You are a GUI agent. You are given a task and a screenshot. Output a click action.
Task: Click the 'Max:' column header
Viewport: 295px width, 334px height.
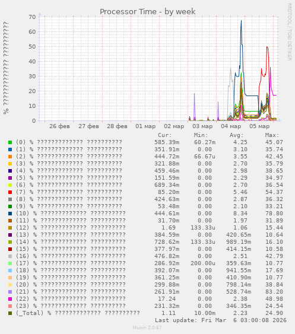point(272,135)
